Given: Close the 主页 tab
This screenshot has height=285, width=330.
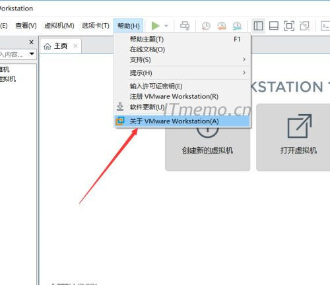Looking at the screenshot, I should click(x=75, y=46).
